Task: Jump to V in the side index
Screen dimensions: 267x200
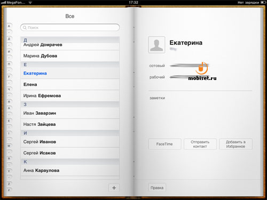Action: pos(9,171)
